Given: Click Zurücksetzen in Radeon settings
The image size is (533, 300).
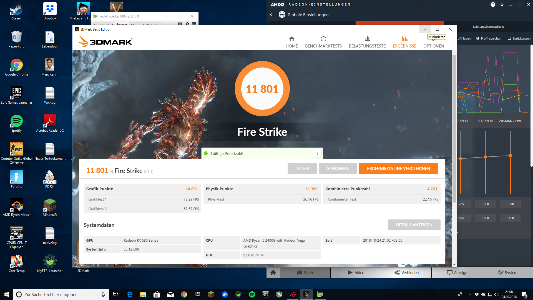Looking at the screenshot, I should pos(519,38).
